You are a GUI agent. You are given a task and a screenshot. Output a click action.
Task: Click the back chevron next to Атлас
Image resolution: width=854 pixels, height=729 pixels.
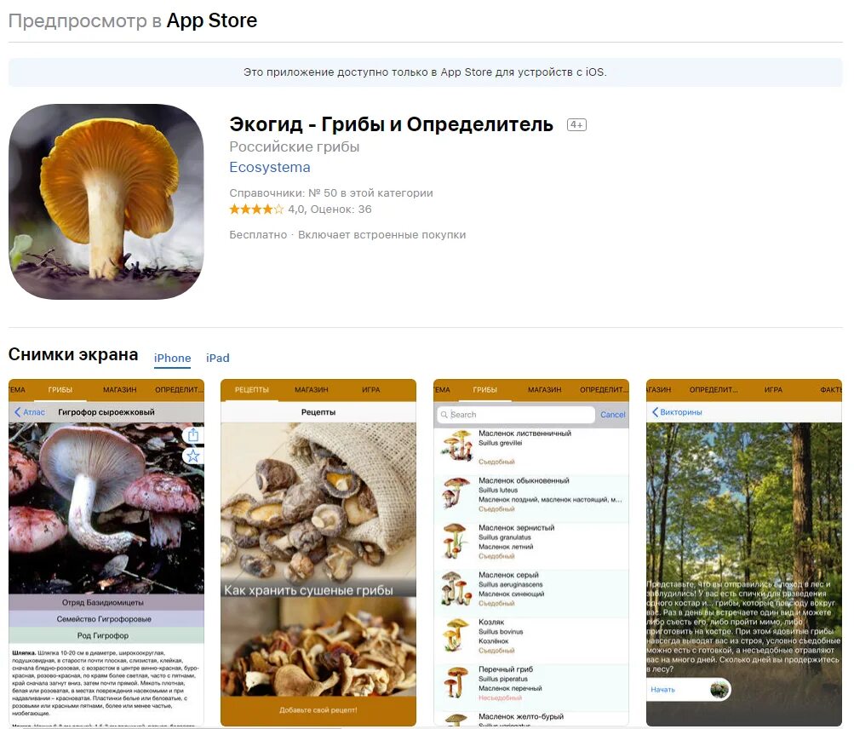[17, 412]
